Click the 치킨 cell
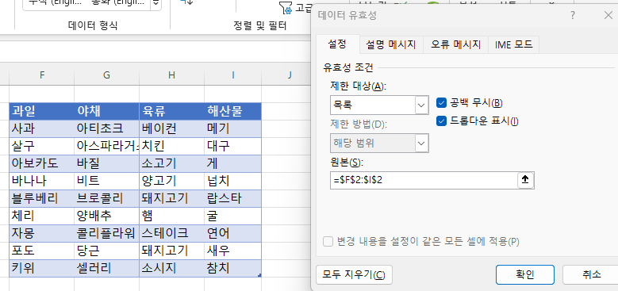This screenshot has width=618, height=291. (x=172, y=146)
